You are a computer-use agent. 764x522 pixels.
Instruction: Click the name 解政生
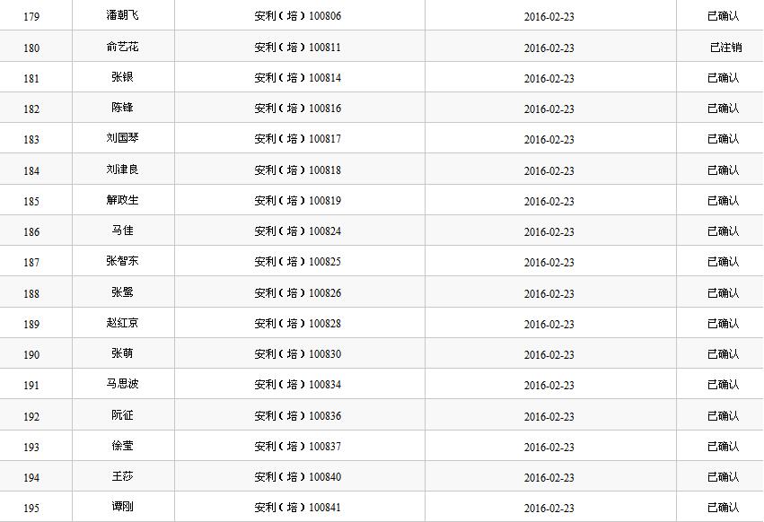122,201
